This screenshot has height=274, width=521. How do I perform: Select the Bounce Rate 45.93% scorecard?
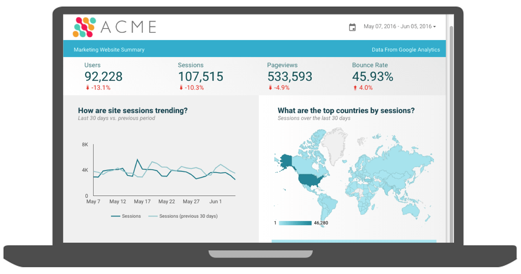pos(372,76)
